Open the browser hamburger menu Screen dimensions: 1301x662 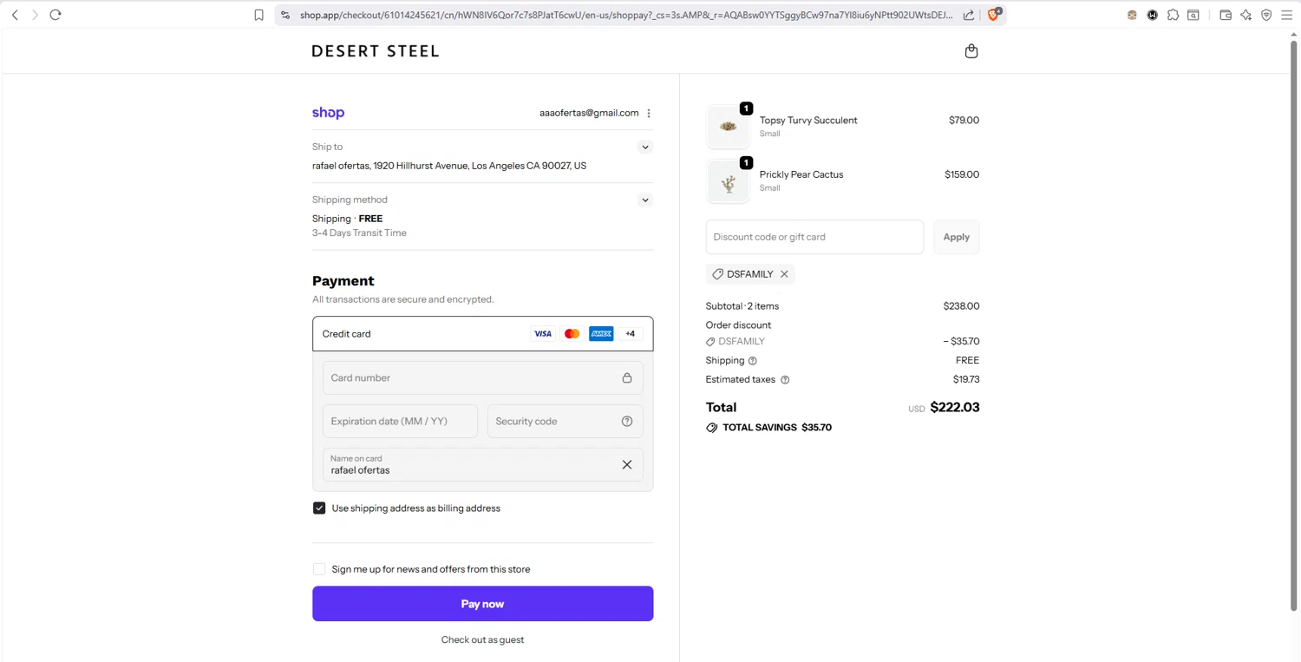pos(1287,15)
